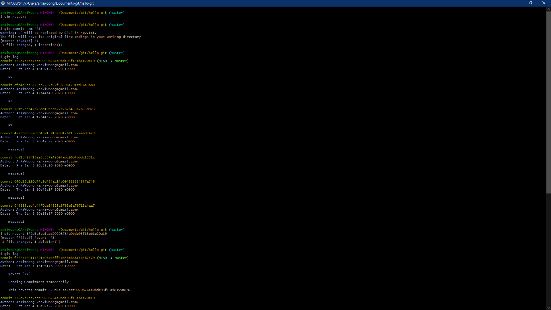Image resolution: width=551 pixels, height=310 pixels.
Task: Restore down the terminal window
Action: click(x=531, y=3)
